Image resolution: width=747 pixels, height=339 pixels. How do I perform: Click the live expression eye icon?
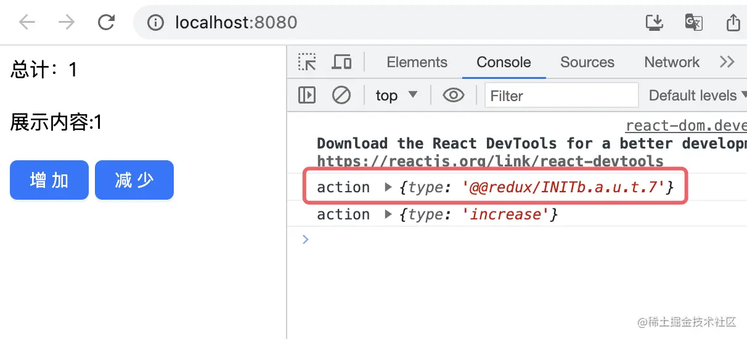coord(454,96)
